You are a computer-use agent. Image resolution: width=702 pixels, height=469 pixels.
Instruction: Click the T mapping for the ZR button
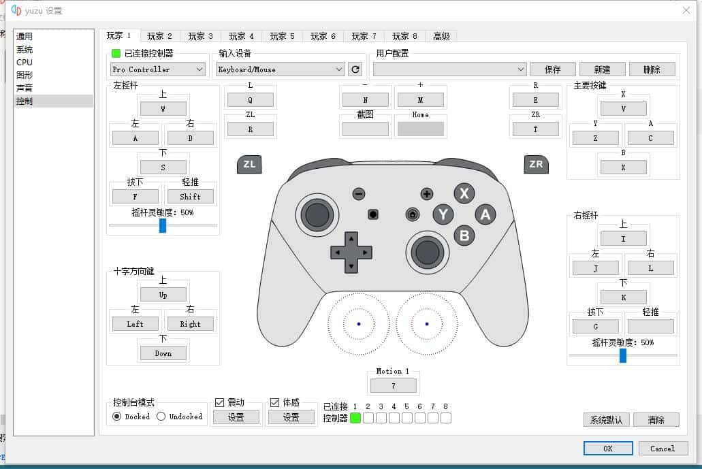point(535,129)
